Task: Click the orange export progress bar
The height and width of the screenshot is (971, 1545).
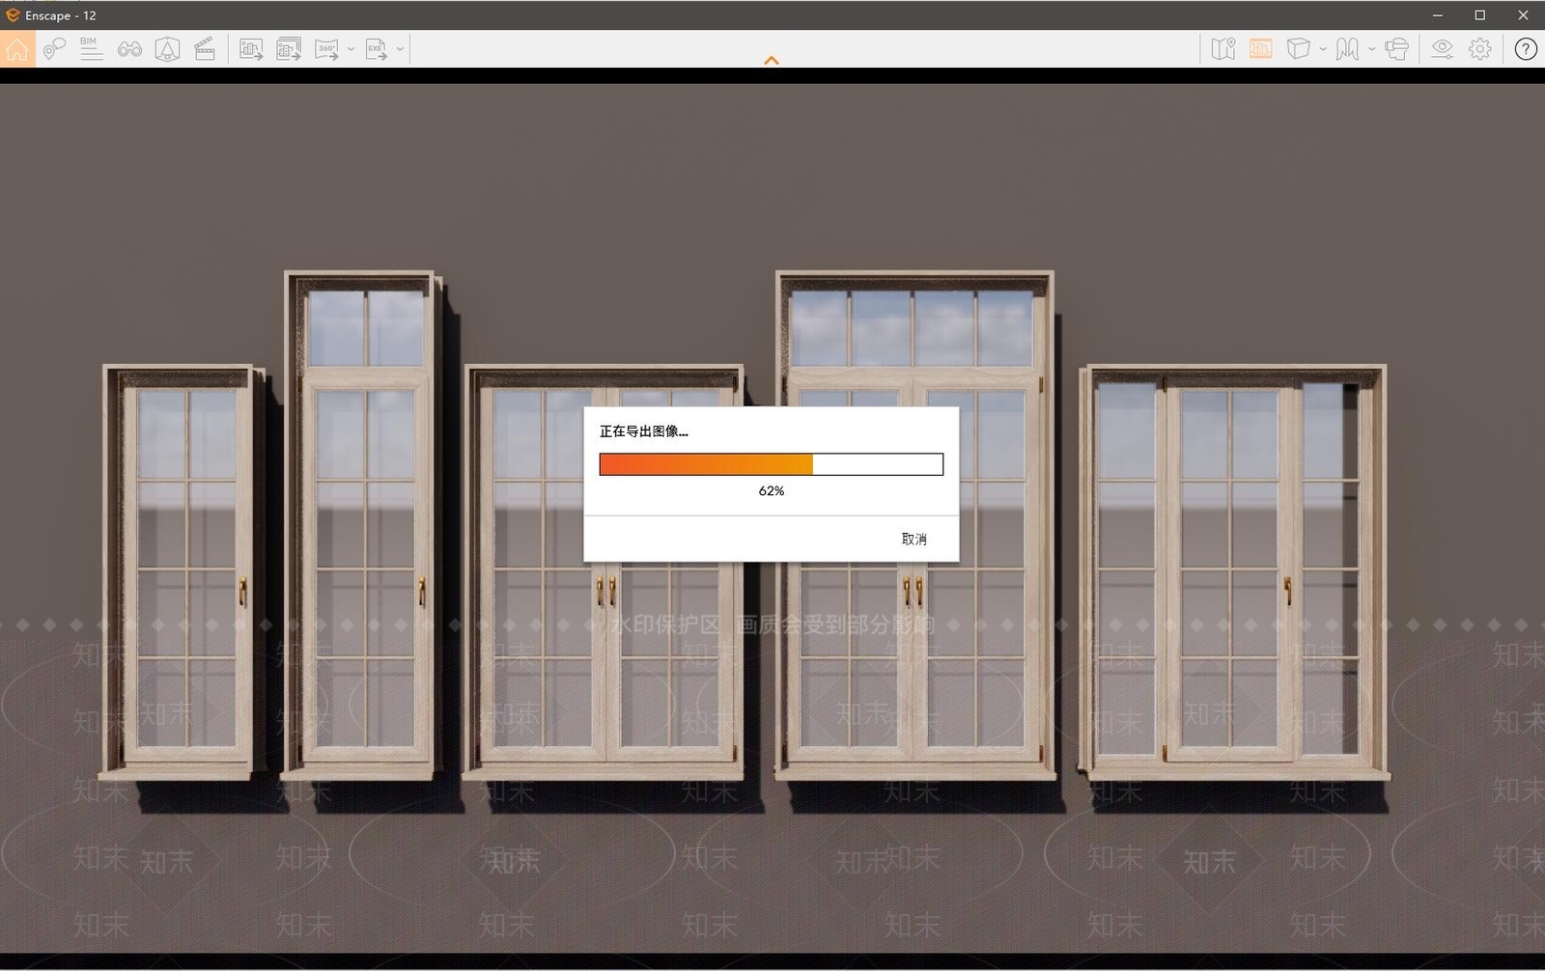Action: coord(772,464)
